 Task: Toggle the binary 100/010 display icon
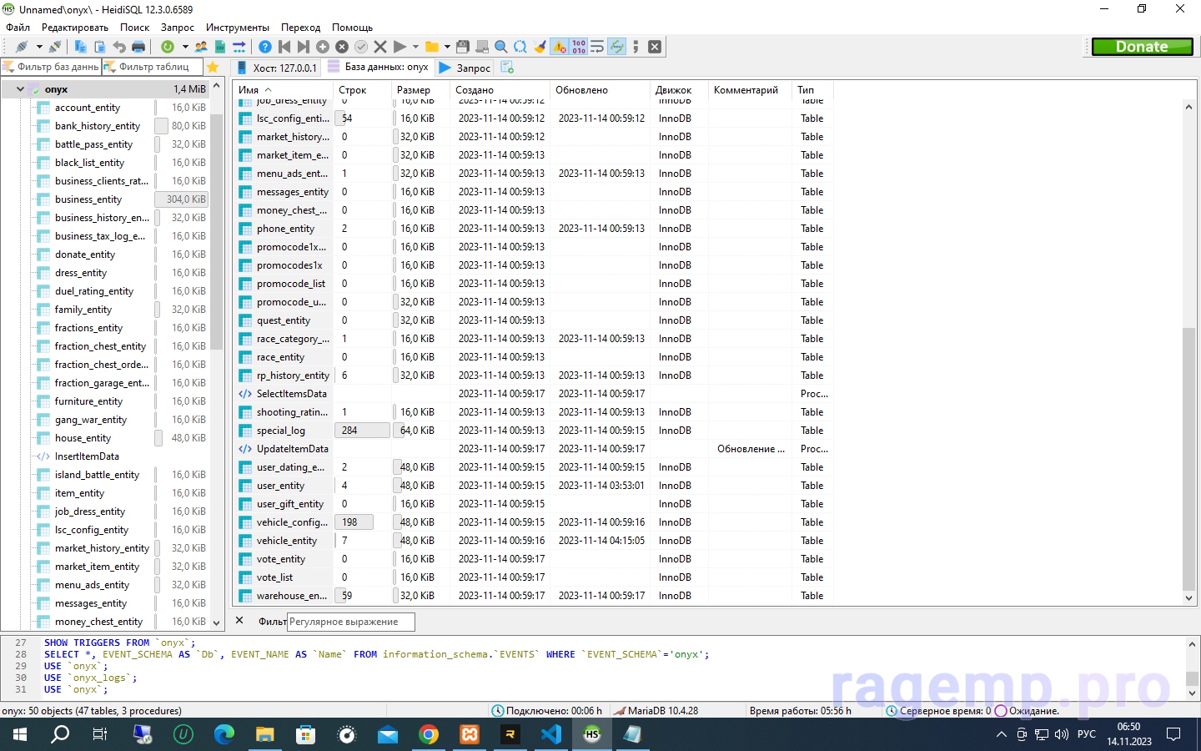(579, 47)
